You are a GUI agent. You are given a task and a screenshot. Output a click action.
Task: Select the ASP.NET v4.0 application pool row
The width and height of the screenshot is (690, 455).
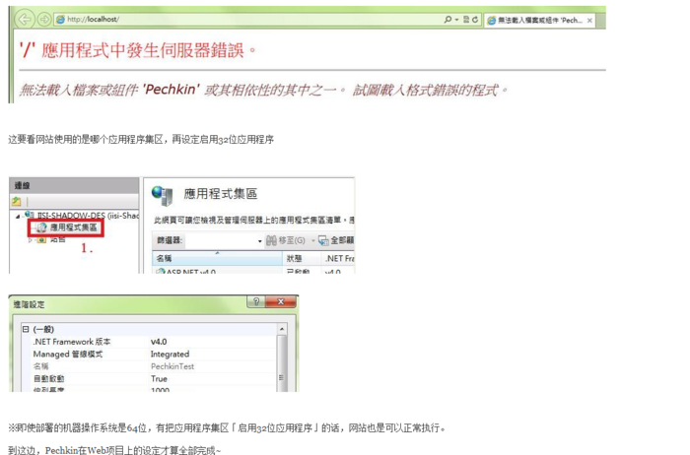pyautogui.click(x=253, y=271)
